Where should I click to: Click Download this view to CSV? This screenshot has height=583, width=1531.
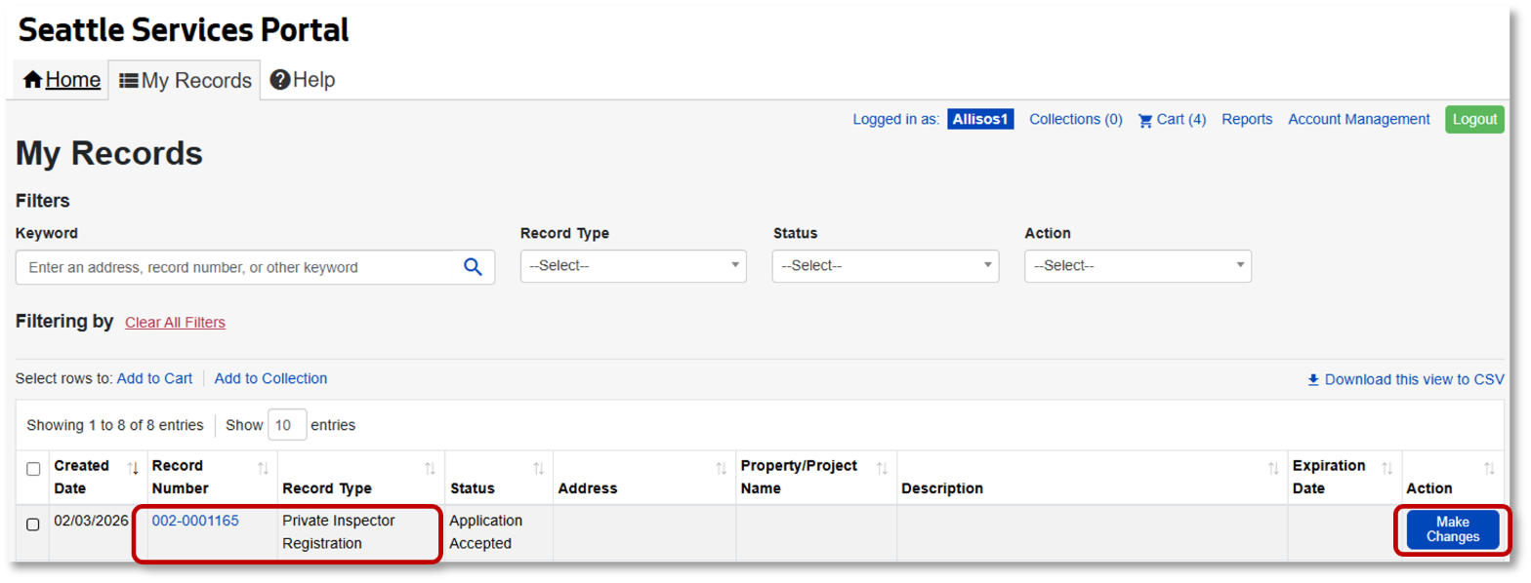1406,379
